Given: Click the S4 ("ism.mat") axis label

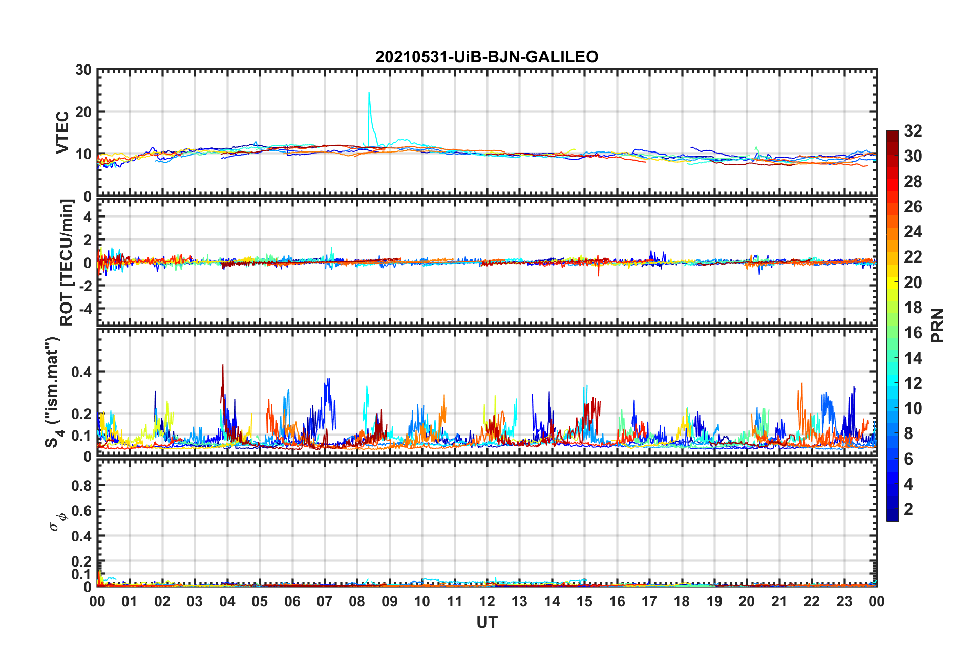Looking at the screenshot, I should 54,393.
